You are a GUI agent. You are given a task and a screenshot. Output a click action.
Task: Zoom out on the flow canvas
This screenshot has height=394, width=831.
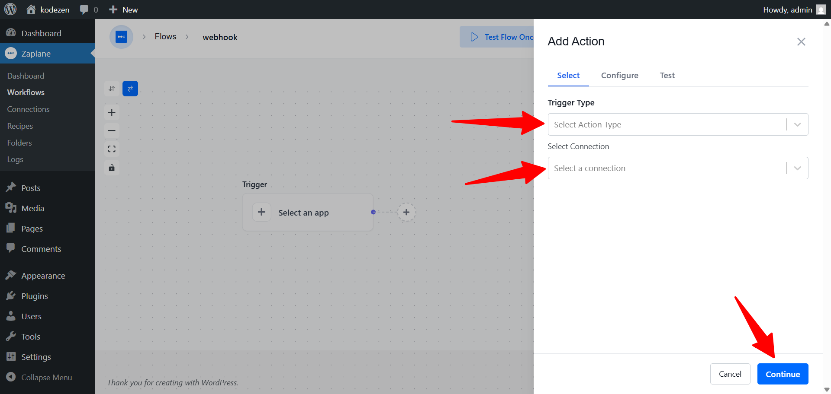(x=112, y=130)
